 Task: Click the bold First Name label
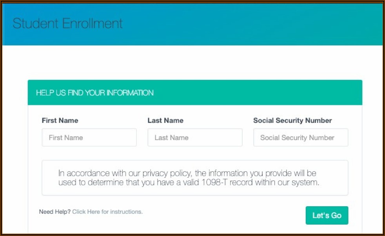60,121
